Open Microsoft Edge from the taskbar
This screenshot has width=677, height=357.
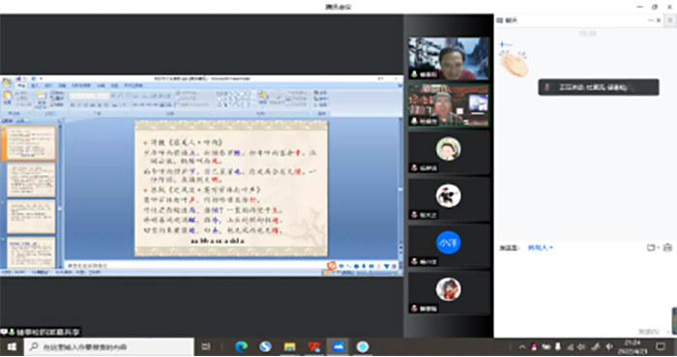point(242,346)
